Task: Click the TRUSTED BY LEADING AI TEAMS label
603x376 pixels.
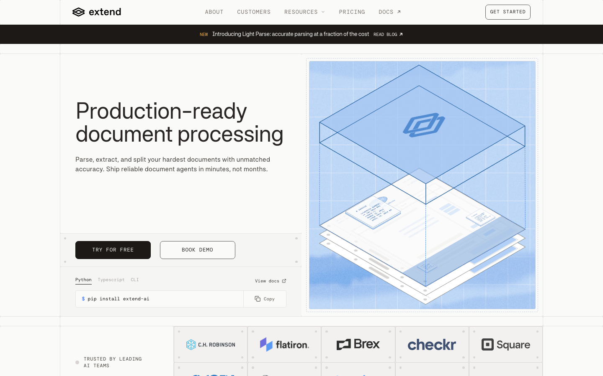Action: click(x=113, y=362)
